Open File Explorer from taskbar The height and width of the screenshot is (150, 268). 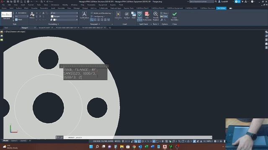(122, 147)
